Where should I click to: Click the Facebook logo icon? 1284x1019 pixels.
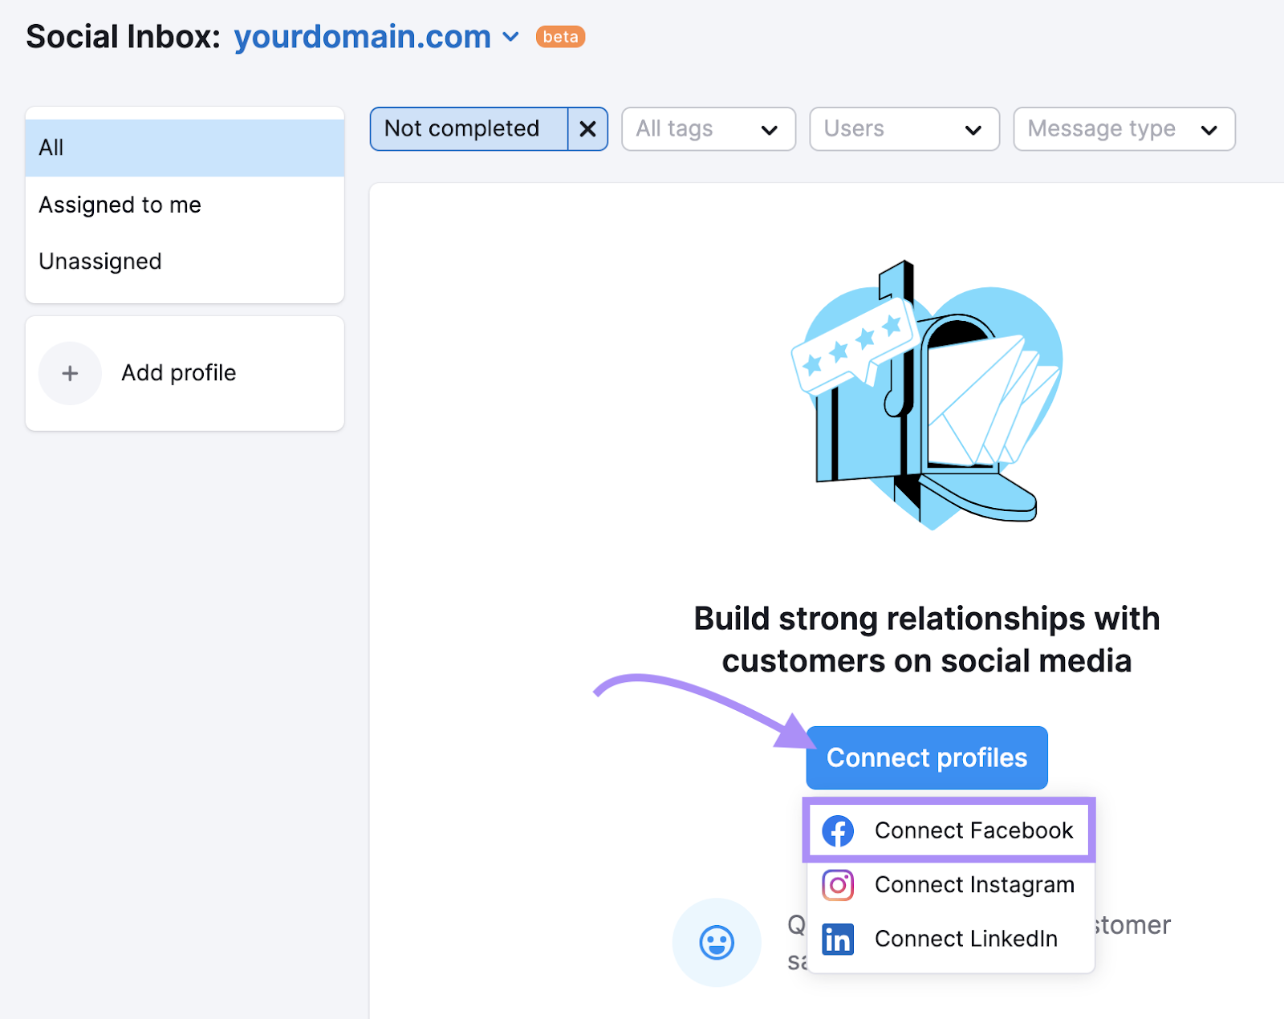(838, 831)
